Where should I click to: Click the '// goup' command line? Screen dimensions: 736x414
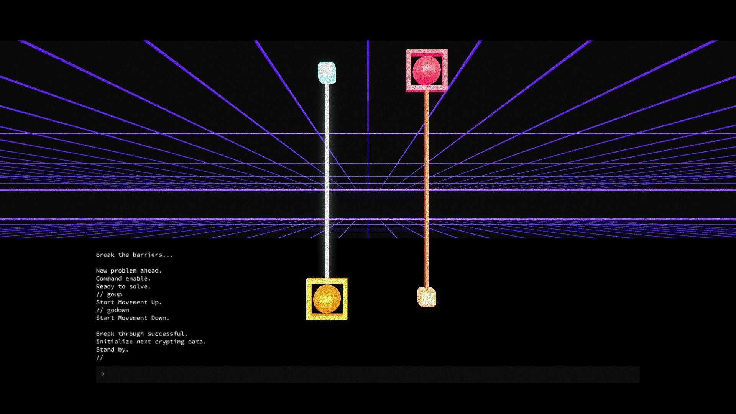click(x=109, y=294)
